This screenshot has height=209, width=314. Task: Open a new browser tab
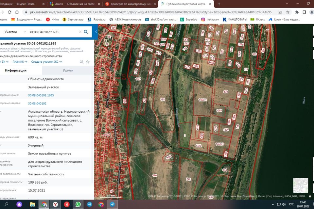coord(219,4)
